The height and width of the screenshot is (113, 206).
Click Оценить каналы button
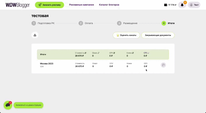pyautogui.click(x=126, y=35)
